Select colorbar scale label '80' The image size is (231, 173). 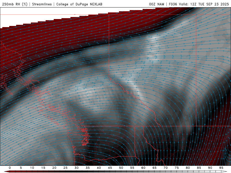point(188,168)
